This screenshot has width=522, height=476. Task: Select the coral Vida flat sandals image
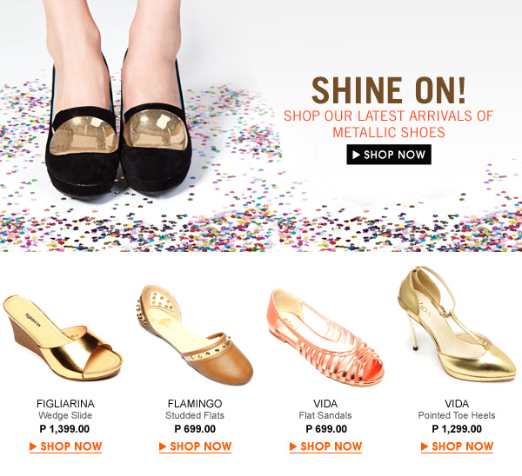point(325,337)
